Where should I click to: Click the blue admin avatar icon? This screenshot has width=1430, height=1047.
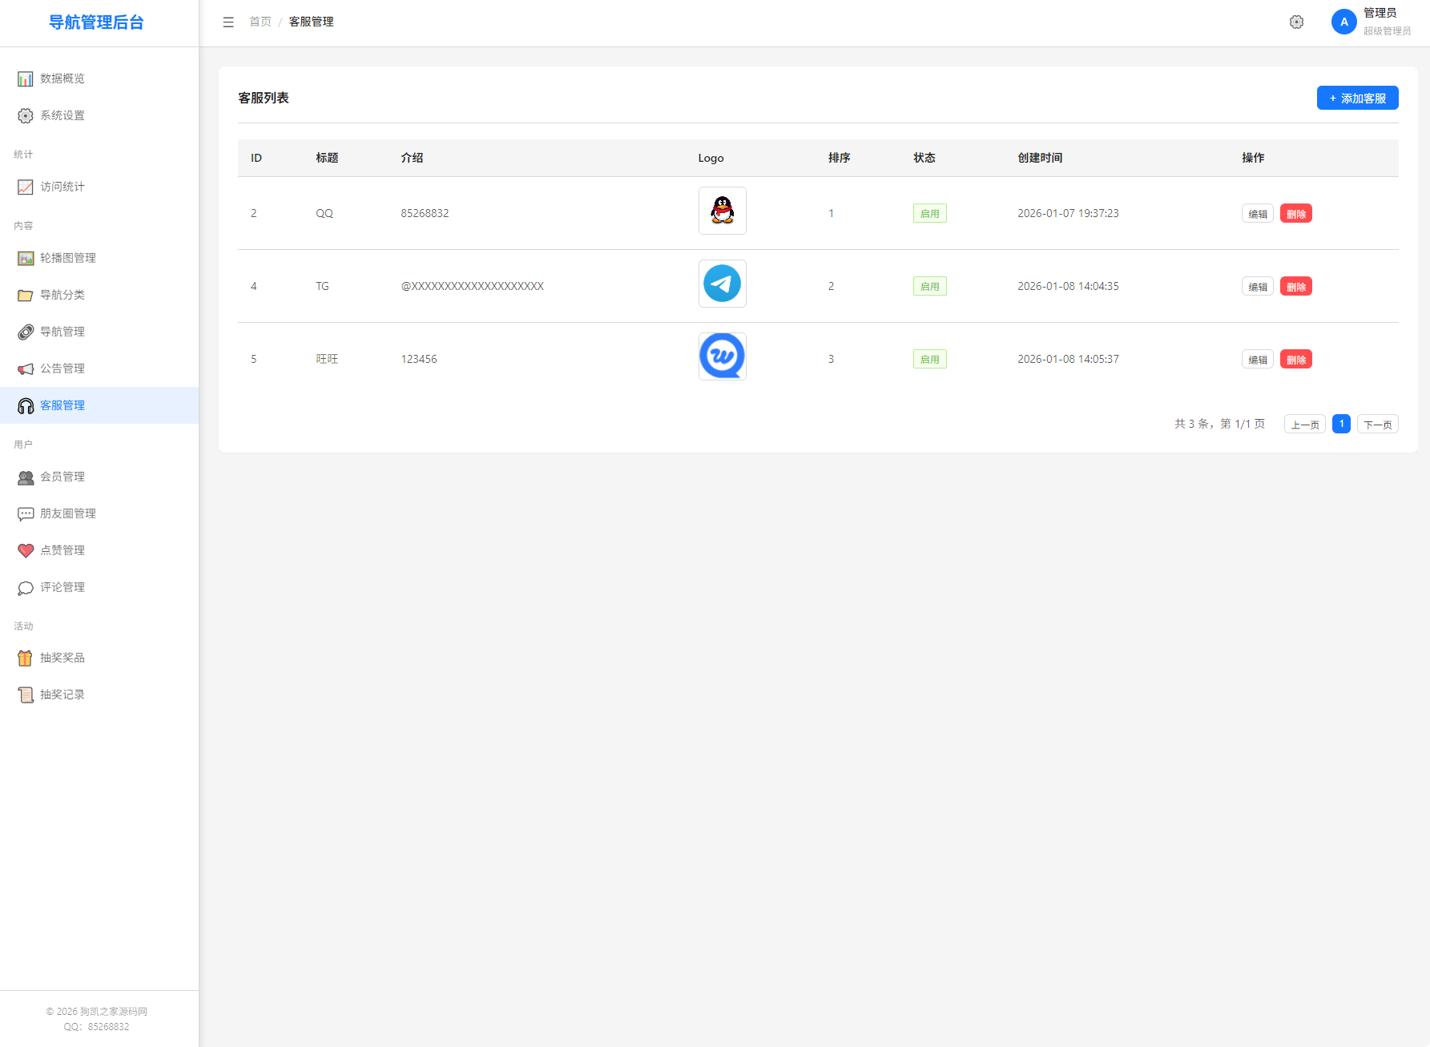click(1343, 22)
